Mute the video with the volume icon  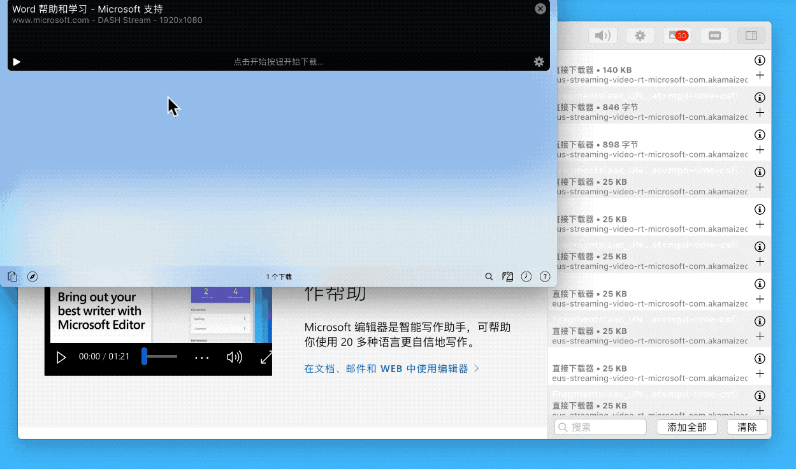[x=235, y=357]
